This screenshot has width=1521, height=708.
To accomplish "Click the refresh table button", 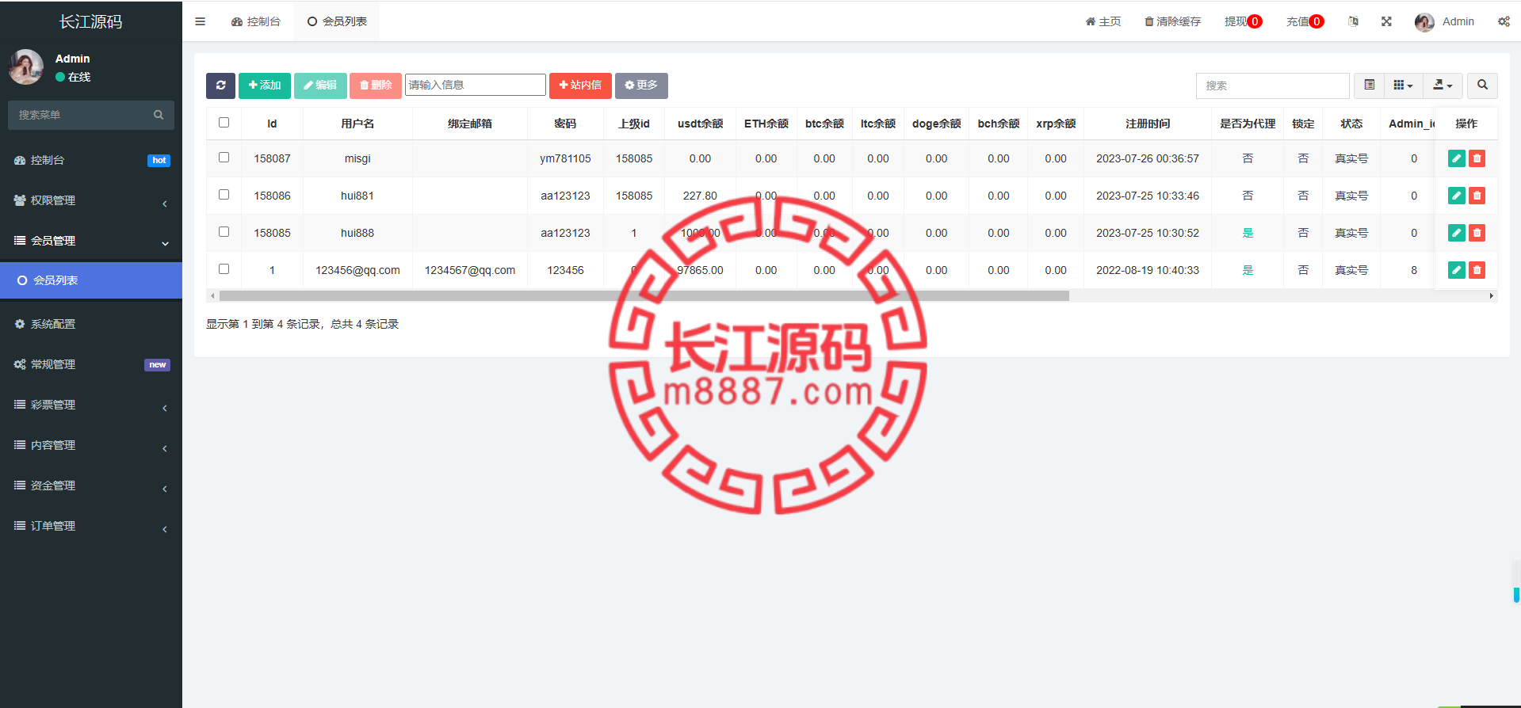I will (220, 86).
